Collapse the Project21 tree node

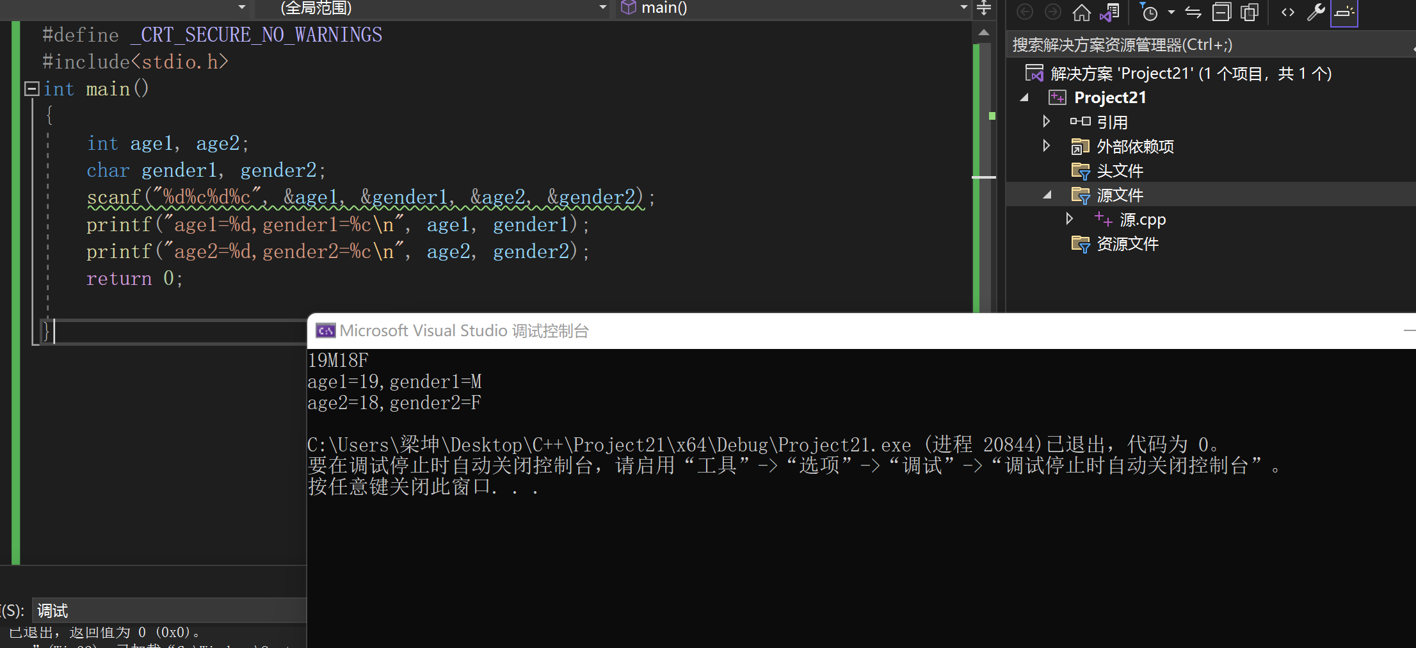click(1024, 98)
